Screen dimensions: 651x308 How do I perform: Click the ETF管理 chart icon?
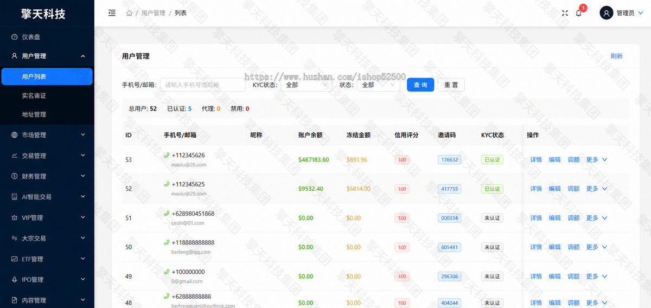click(x=15, y=259)
